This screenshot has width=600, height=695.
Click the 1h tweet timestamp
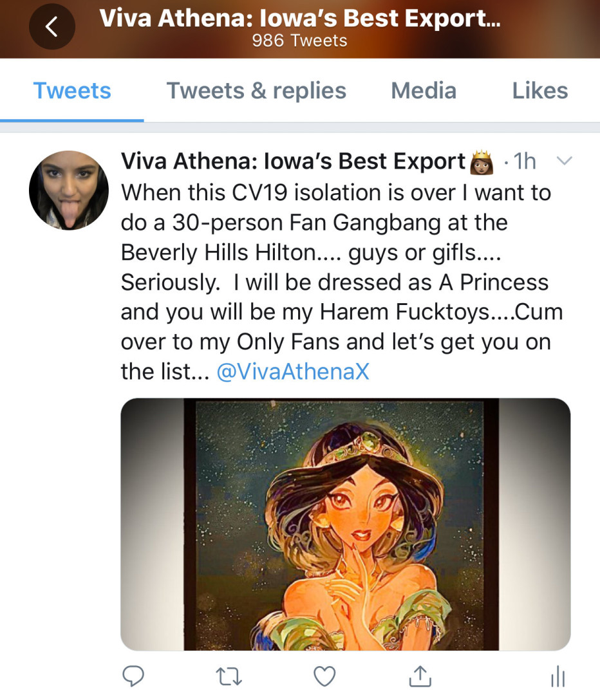[525, 162]
